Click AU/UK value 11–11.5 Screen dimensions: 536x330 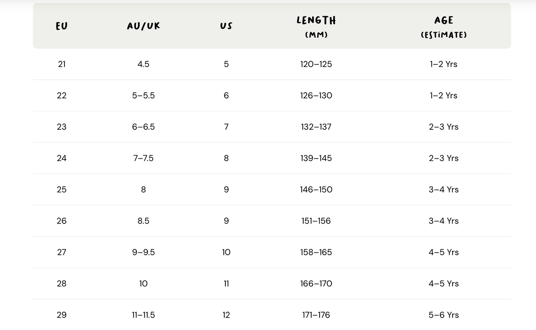point(143,315)
